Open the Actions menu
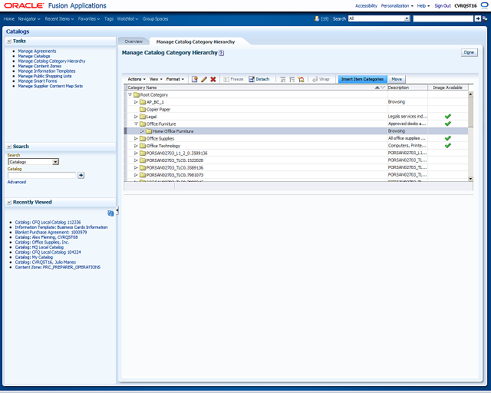Viewport: 491px width, 393px height. [x=137, y=79]
